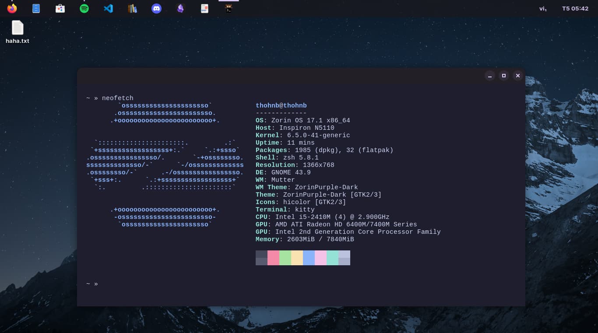Click the pink swatch in the neofetch palette
The image size is (598, 333).
pos(273,258)
